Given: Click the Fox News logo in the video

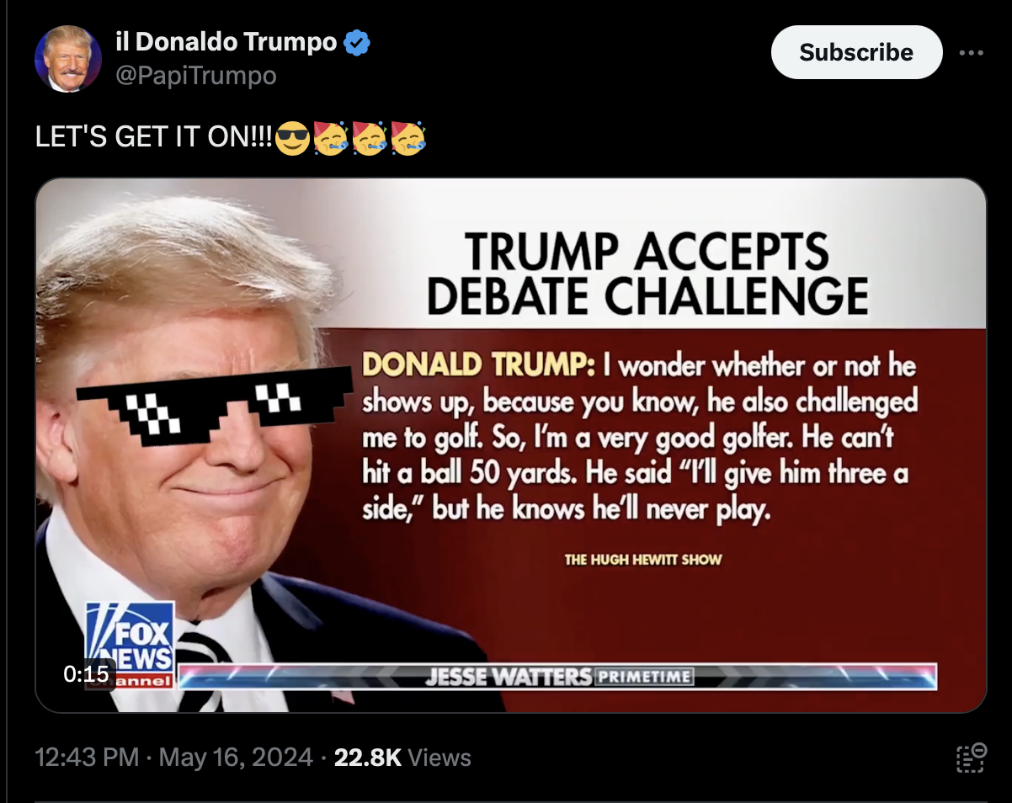Looking at the screenshot, I should tap(130, 645).
